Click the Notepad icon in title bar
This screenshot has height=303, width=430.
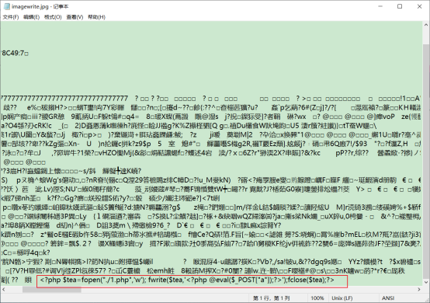6,6
